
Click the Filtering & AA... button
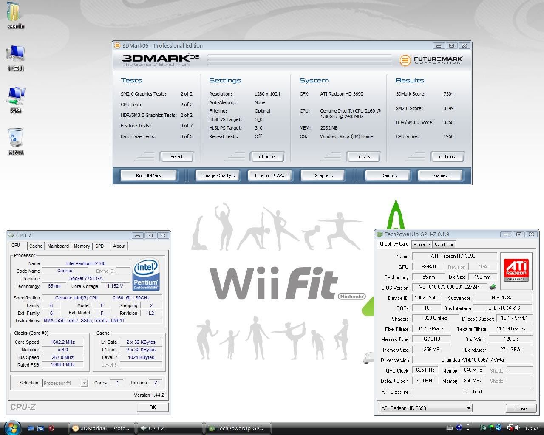[271, 175]
